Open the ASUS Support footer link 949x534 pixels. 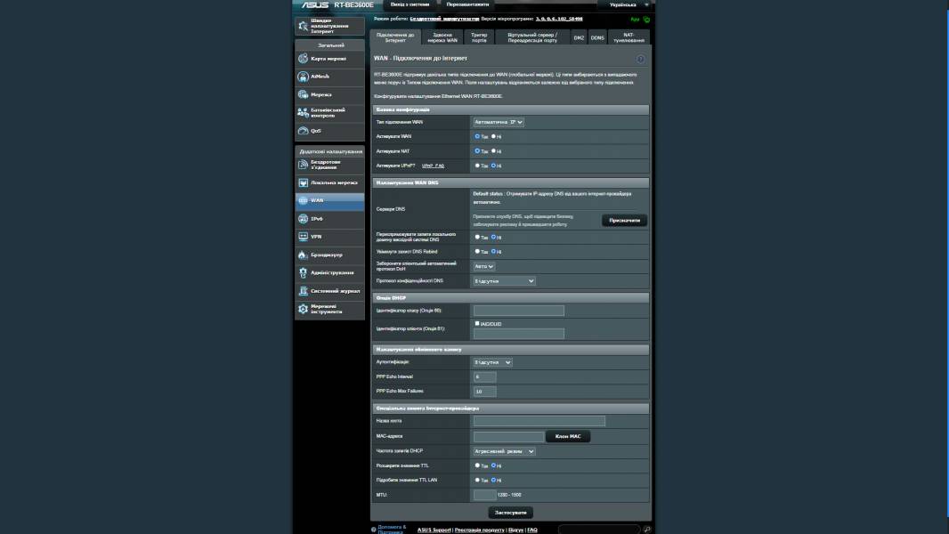point(434,530)
